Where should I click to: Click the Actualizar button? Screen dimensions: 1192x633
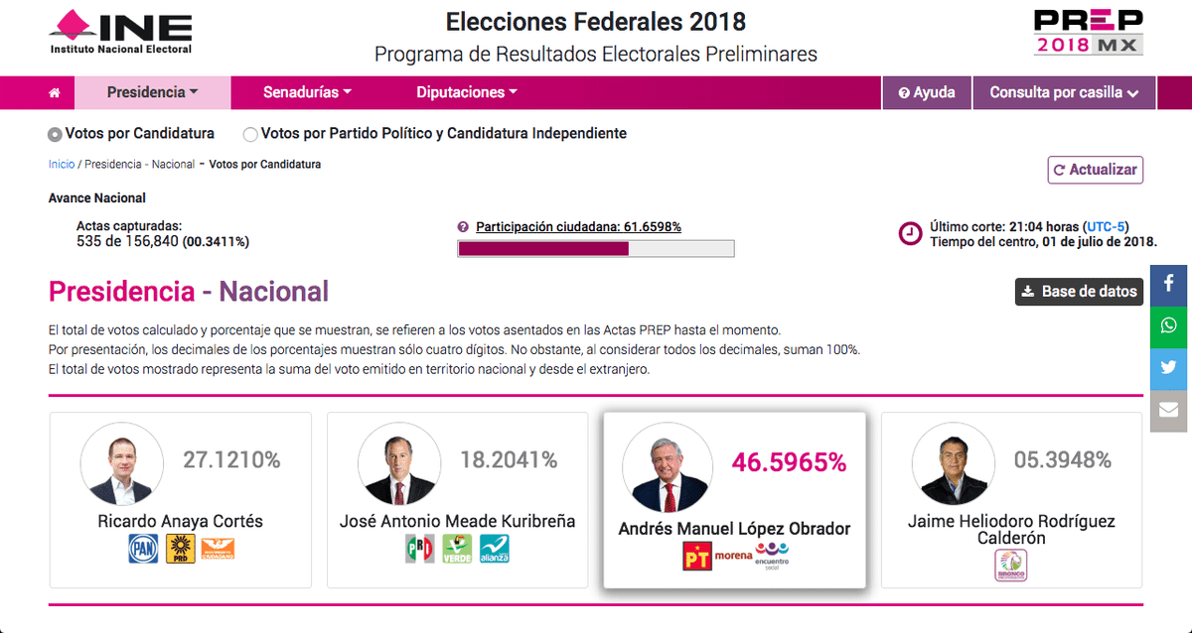coord(1095,170)
